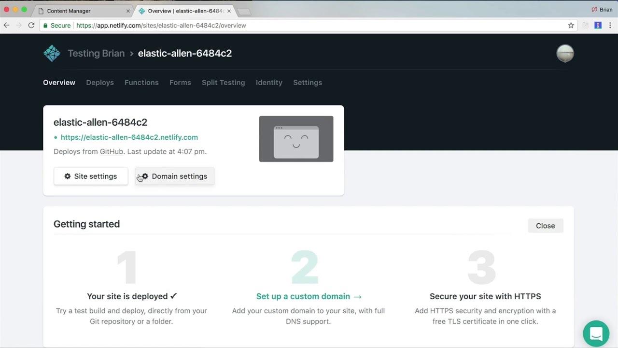Click the Your site is deployed text
This screenshot has height=348, width=618.
pyautogui.click(x=132, y=296)
